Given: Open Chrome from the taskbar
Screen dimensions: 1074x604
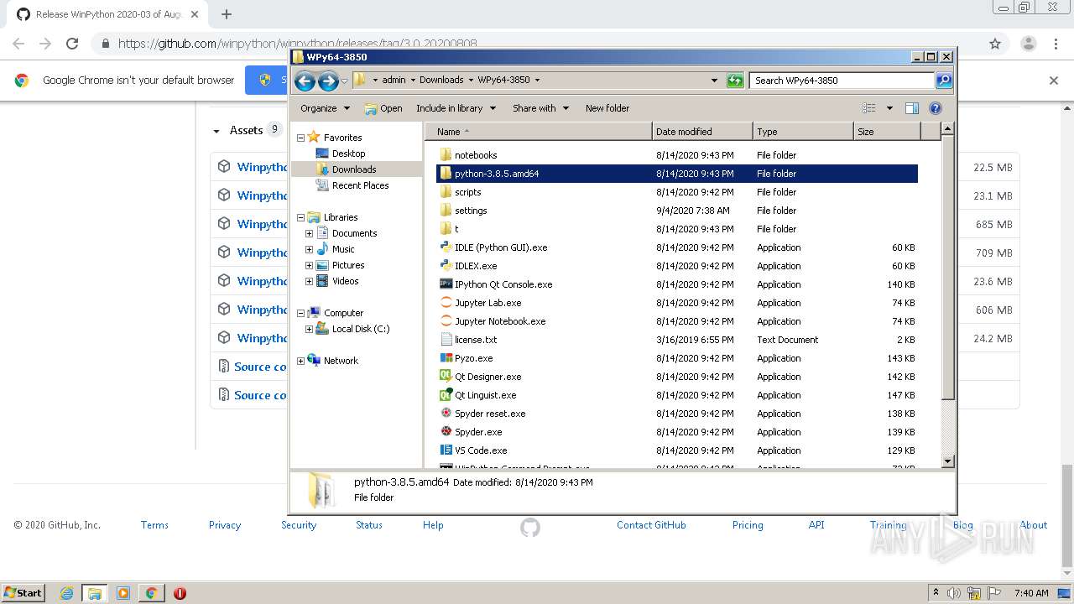Looking at the screenshot, I should pos(151,593).
